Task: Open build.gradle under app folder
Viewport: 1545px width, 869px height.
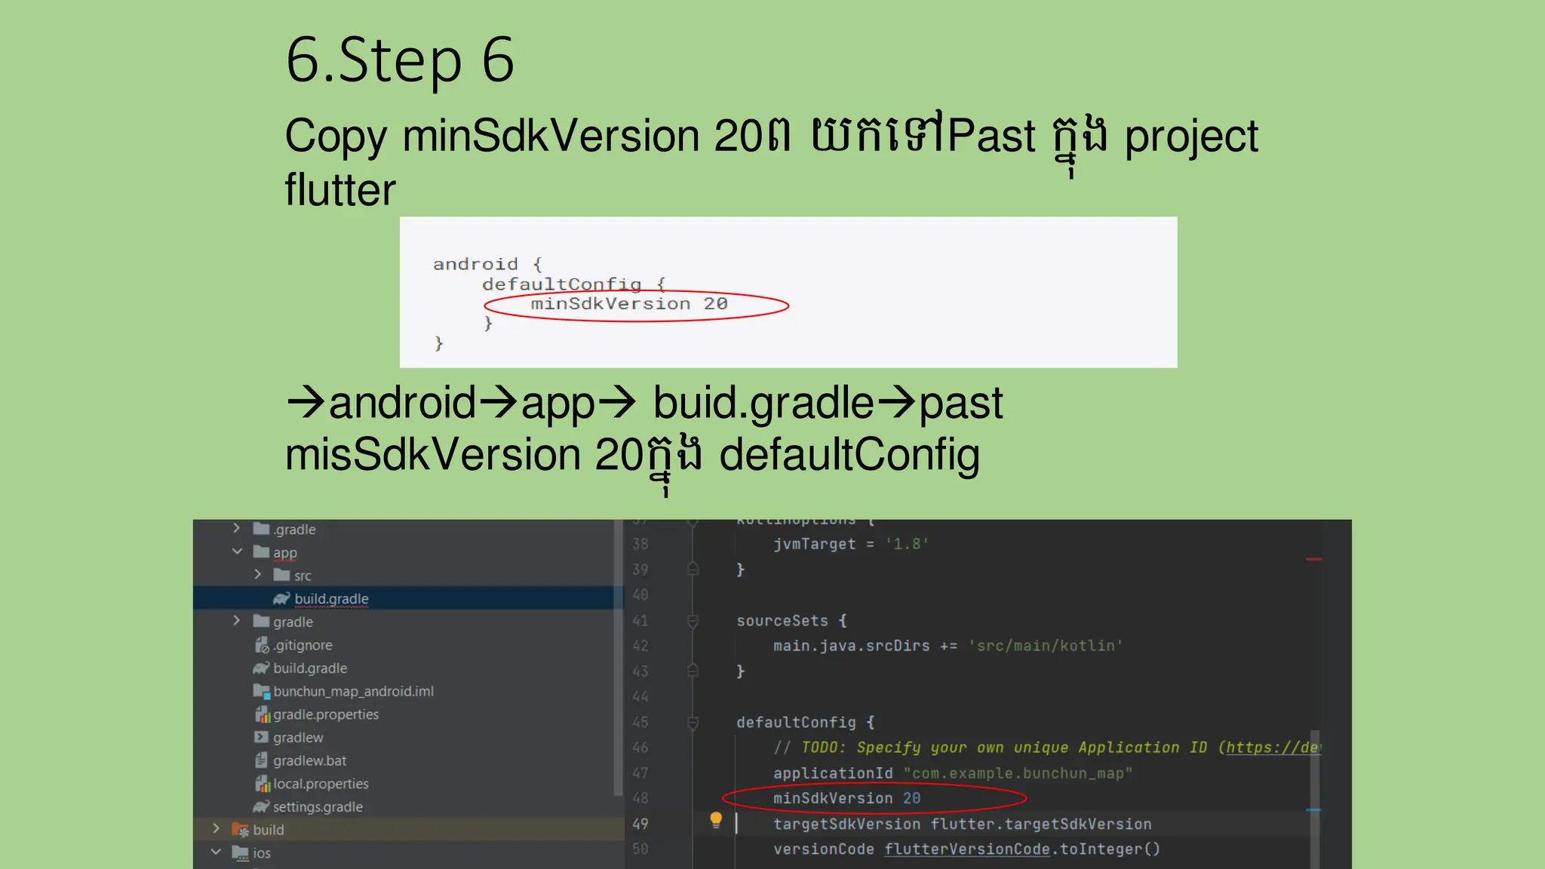Action: coord(331,599)
